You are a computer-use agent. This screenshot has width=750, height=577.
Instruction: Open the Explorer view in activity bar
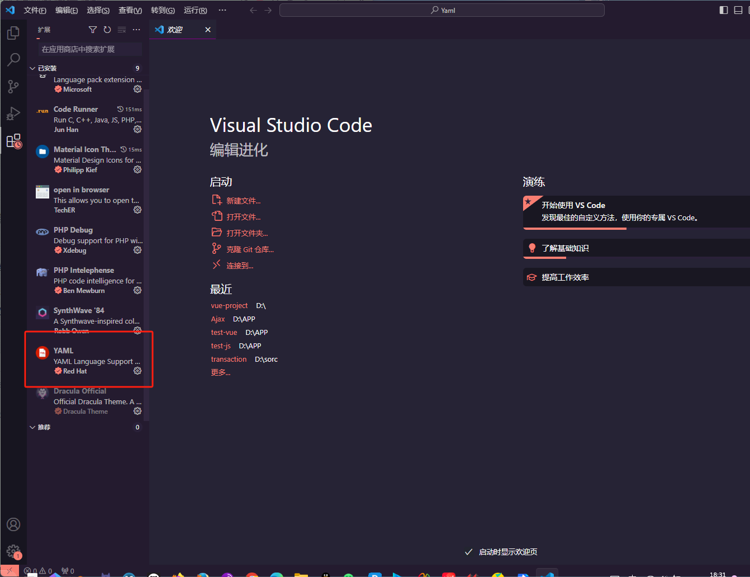click(13, 33)
